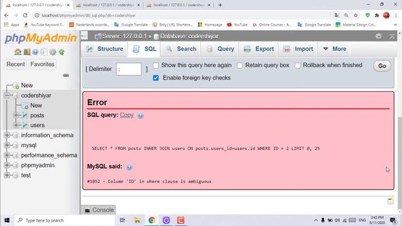Viewport: 402px width, 226px height.
Task: Switch to the Structure tab
Action: (105, 49)
